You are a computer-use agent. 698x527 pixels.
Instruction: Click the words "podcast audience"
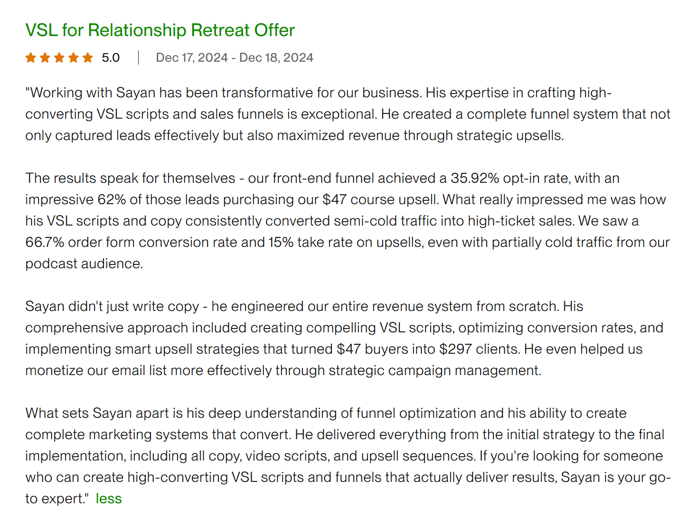pyautogui.click(x=83, y=263)
